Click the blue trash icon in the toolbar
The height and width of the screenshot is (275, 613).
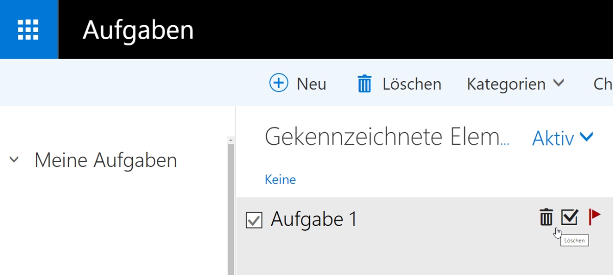click(x=364, y=83)
